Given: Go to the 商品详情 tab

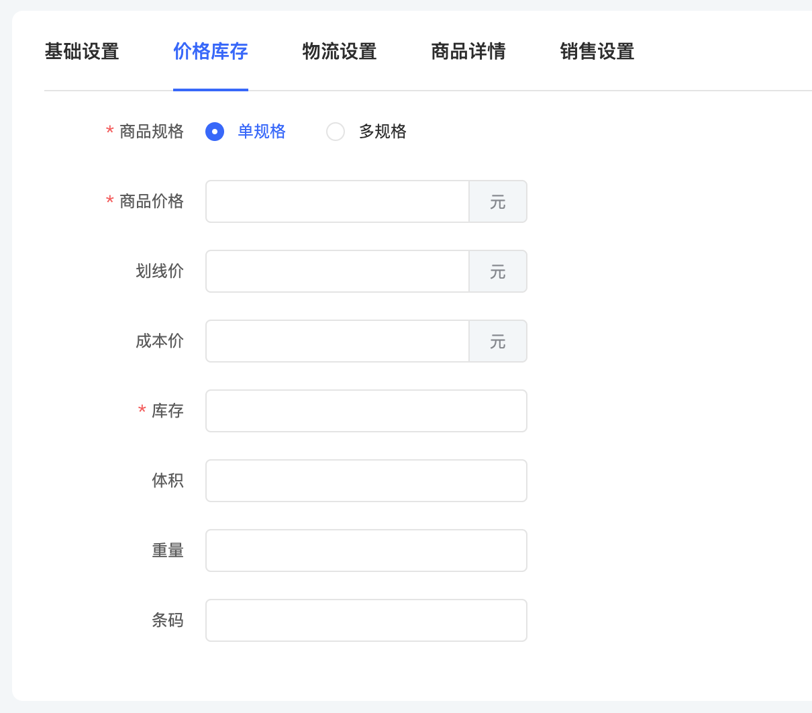Looking at the screenshot, I should (x=468, y=52).
